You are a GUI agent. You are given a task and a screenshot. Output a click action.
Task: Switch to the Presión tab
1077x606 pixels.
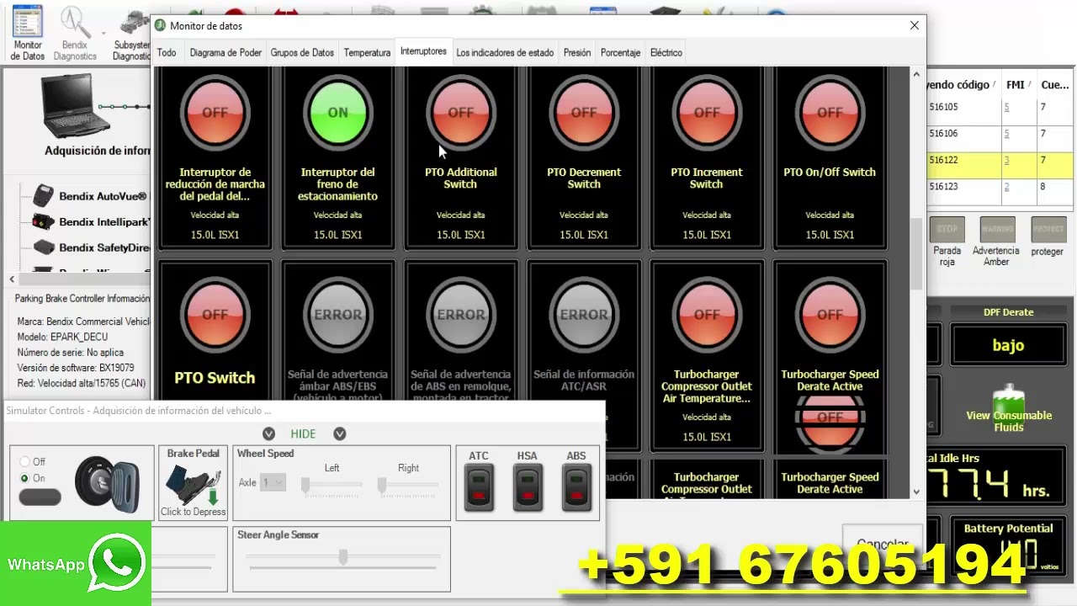tap(577, 52)
